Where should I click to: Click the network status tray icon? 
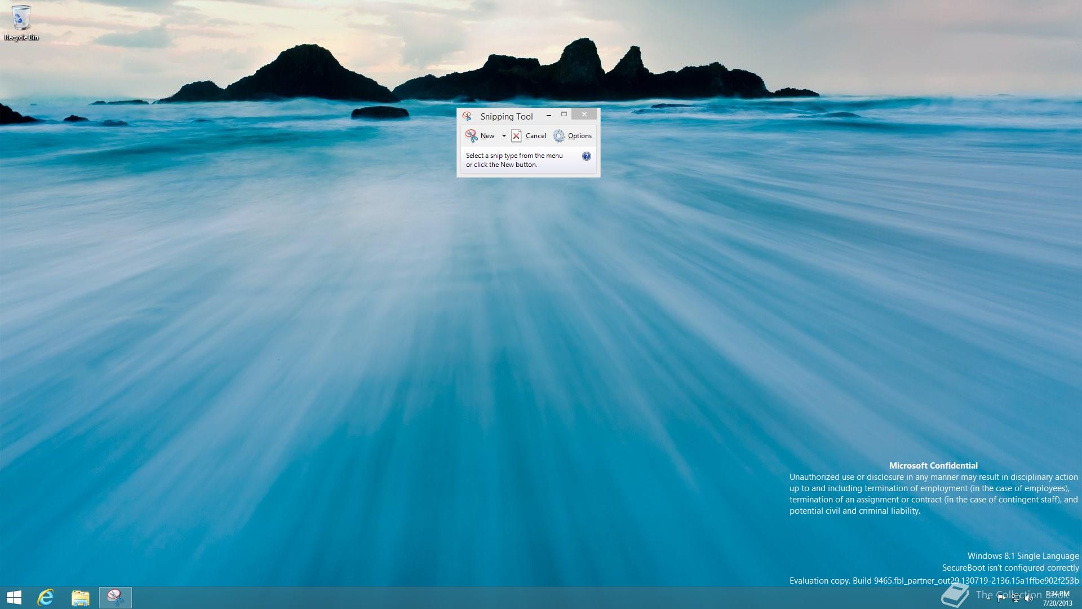1016,598
